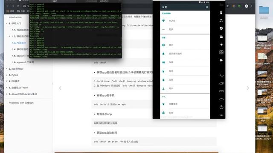Tap the 存储 row in Settings
Screen dimensions: 273x153
(x=185, y=62)
